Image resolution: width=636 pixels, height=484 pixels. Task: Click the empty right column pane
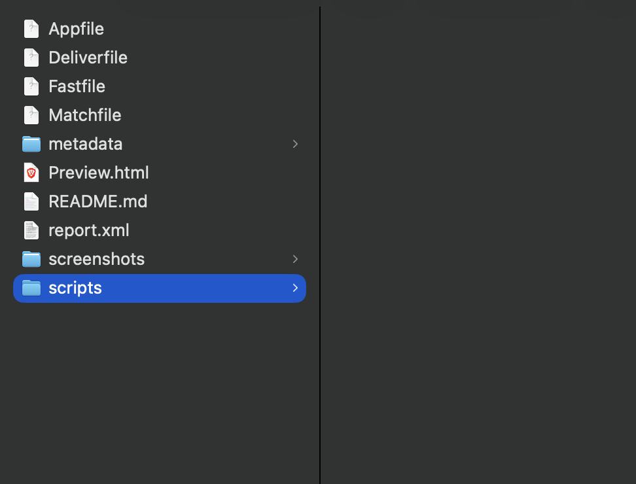pyautogui.click(x=478, y=242)
